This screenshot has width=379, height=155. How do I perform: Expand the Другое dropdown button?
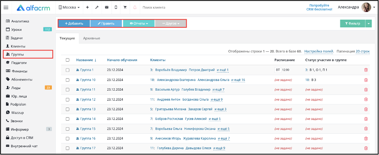click(171, 24)
